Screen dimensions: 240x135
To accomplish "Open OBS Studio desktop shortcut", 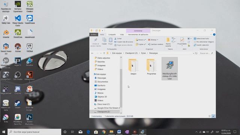I will pos(18,76).
